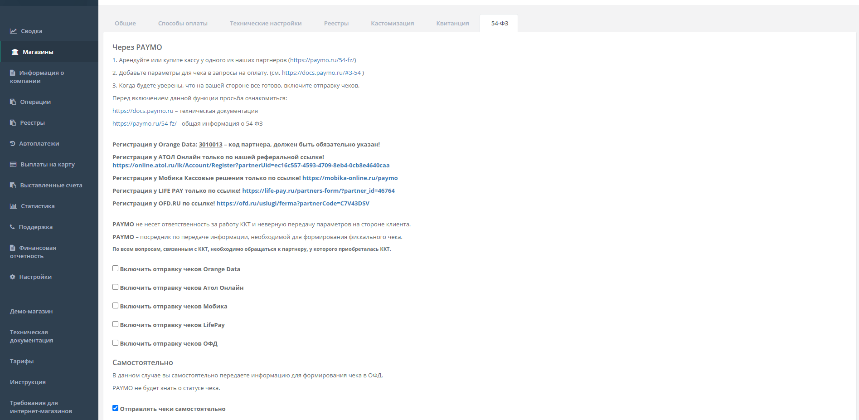Tick the LifePay receipts checkbox
Image resolution: width=859 pixels, height=420 pixels.
[x=116, y=324]
